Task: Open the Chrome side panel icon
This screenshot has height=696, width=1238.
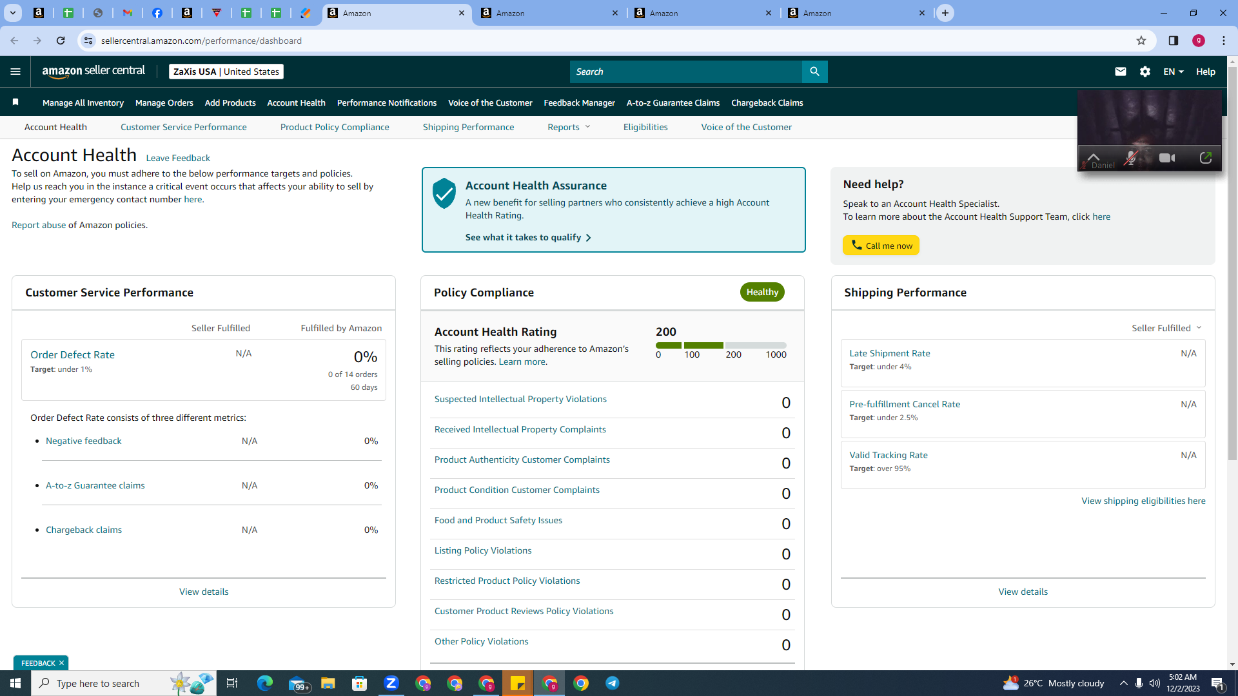Action: click(x=1174, y=41)
